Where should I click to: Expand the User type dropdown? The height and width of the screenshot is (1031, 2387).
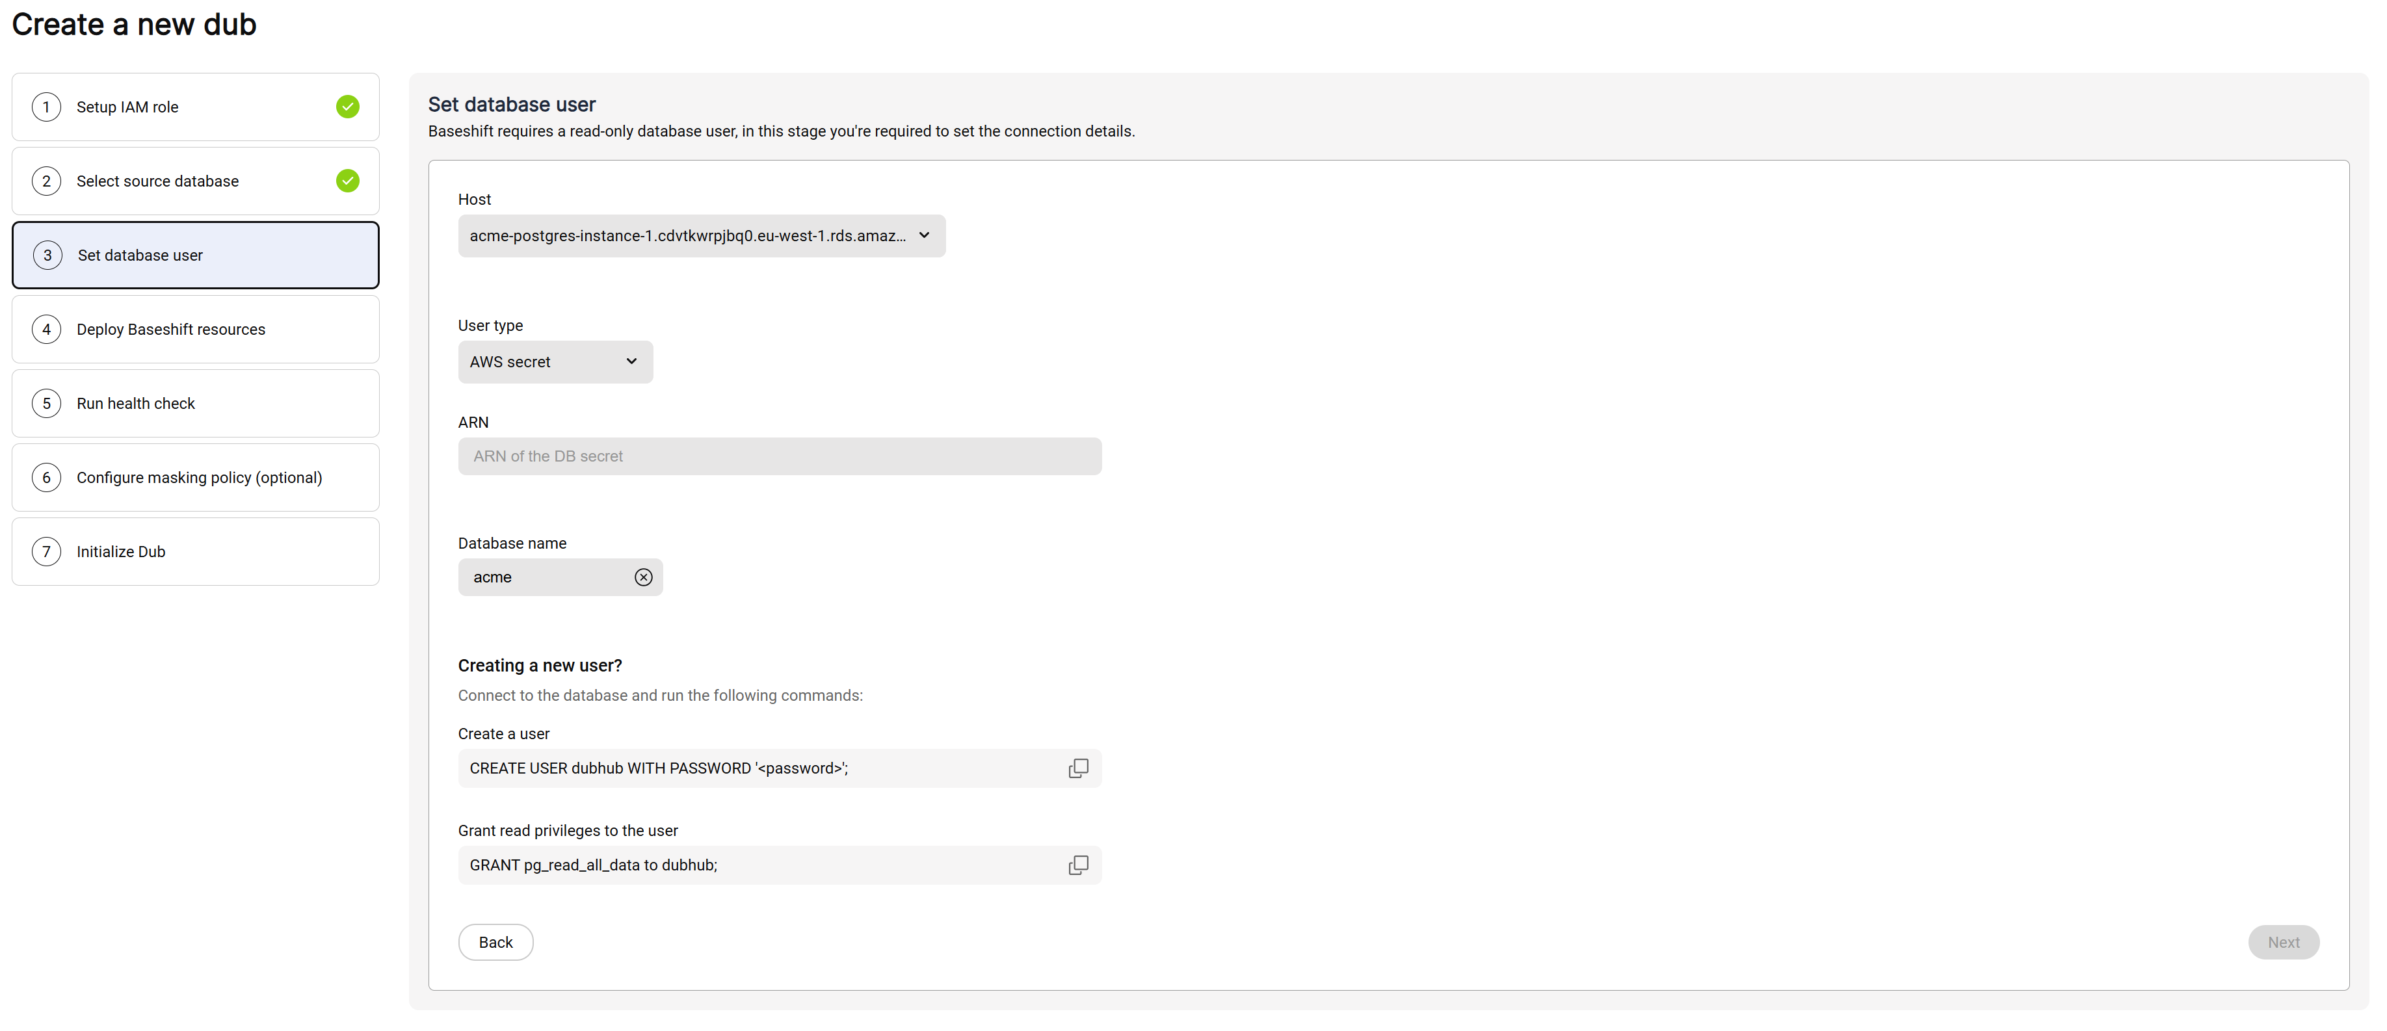coord(554,362)
